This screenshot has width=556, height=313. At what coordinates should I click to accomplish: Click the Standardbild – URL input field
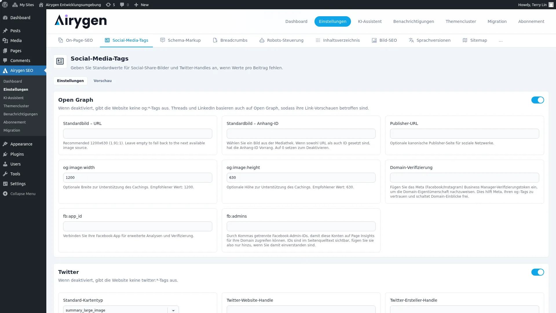point(138,134)
